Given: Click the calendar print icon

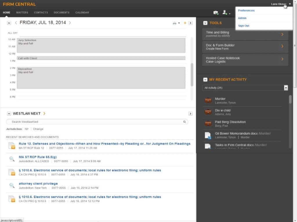Looking at the screenshot, I should [175, 23].
